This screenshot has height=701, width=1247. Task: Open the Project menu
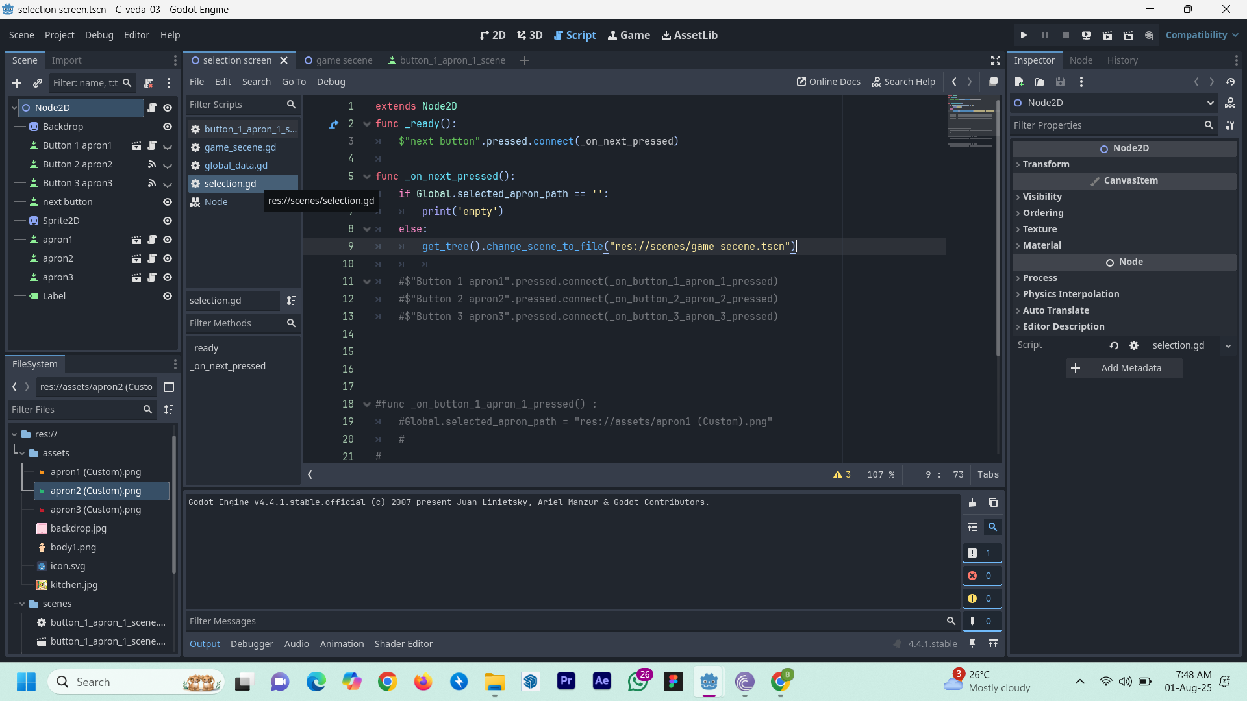coord(60,35)
